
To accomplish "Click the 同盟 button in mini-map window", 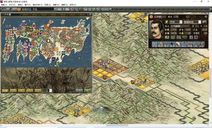I will point(13,91).
